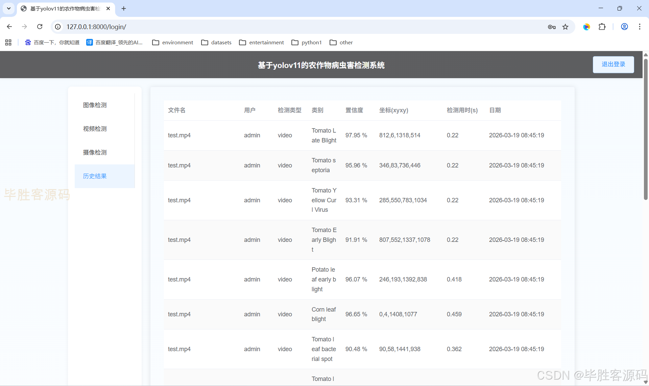649x386 pixels.
Task: Select 图像检测 in sidebar menu
Action: 95,105
